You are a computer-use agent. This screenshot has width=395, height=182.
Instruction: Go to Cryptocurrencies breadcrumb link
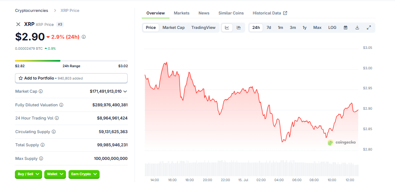pos(31,11)
